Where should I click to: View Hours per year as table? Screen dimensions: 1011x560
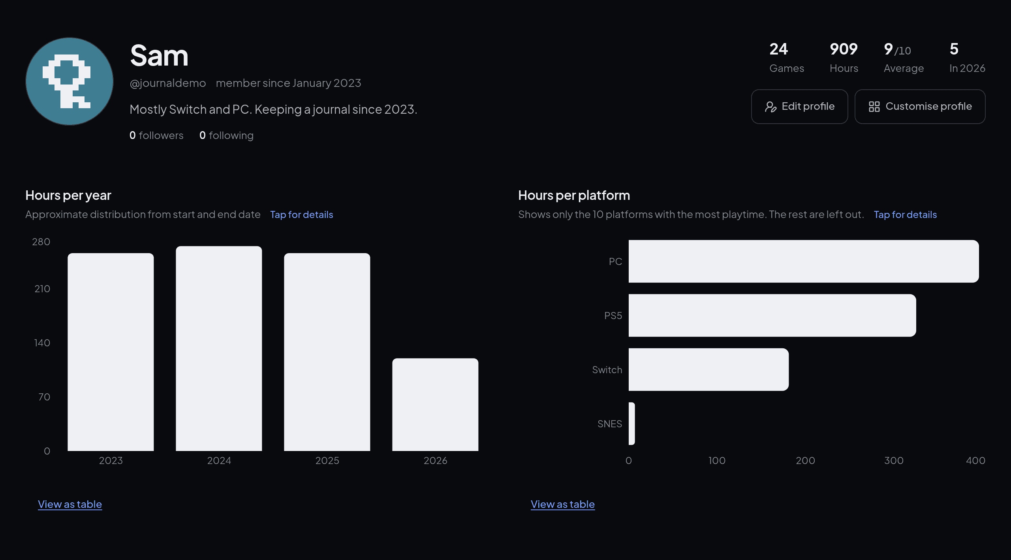(x=70, y=504)
